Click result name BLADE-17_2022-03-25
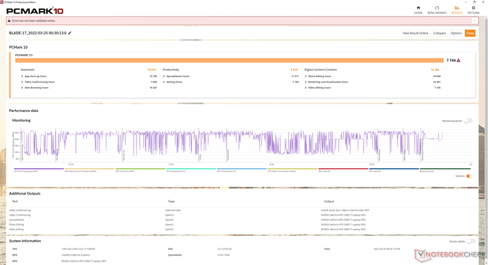 (x=38, y=33)
